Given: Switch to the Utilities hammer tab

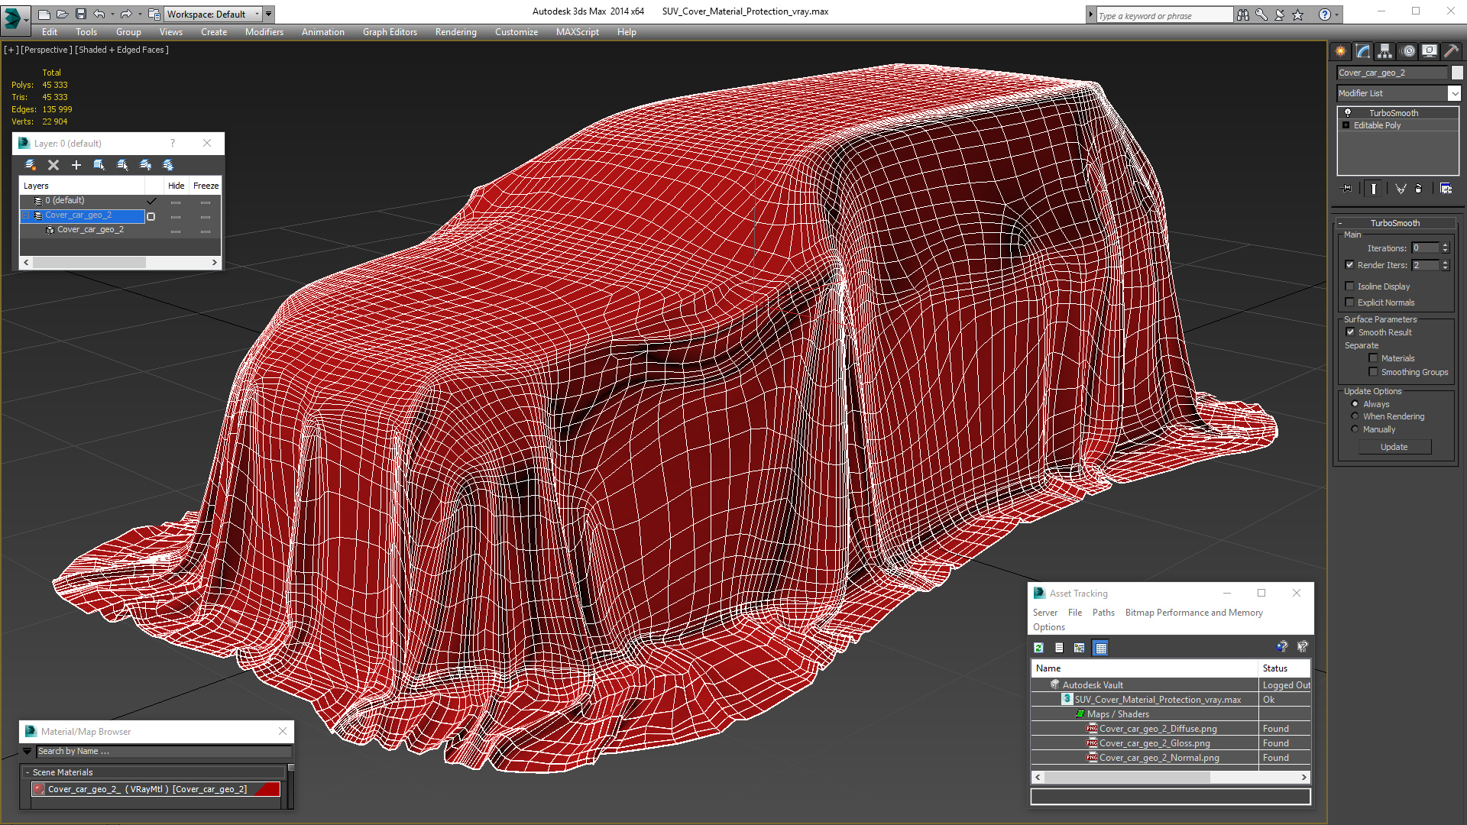Looking at the screenshot, I should [x=1451, y=51].
